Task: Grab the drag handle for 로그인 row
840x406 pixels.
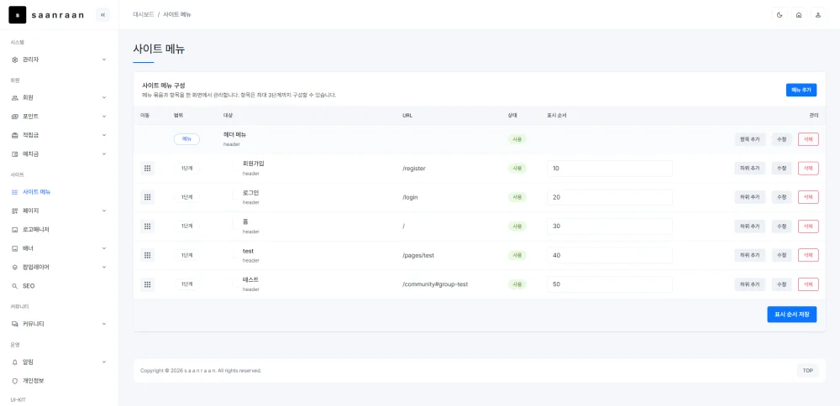Action: tap(147, 197)
